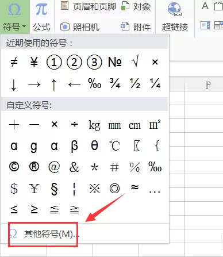Insert the custom ‰ per mille symbol

[155, 167]
